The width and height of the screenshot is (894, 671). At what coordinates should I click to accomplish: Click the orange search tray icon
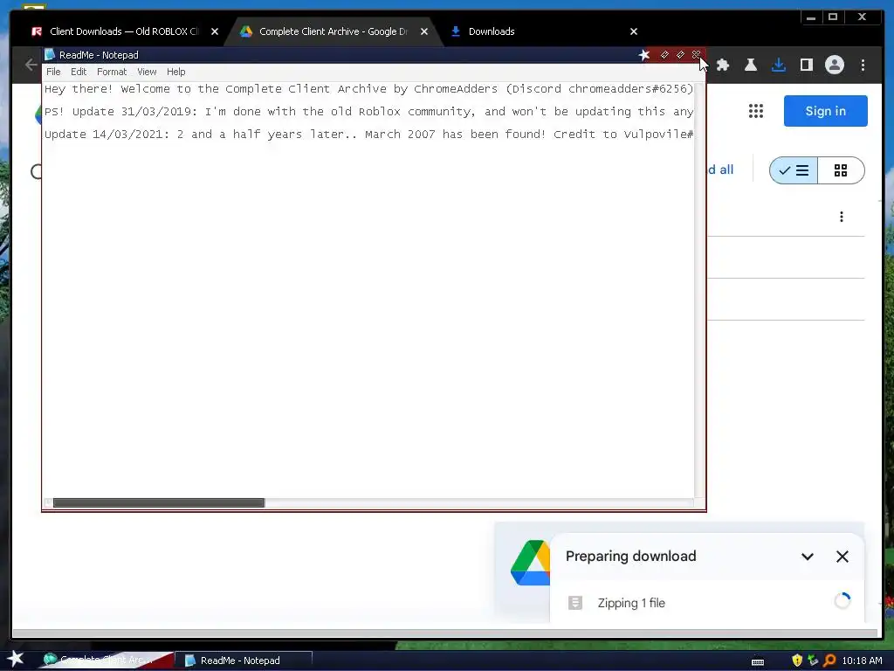pos(829,661)
